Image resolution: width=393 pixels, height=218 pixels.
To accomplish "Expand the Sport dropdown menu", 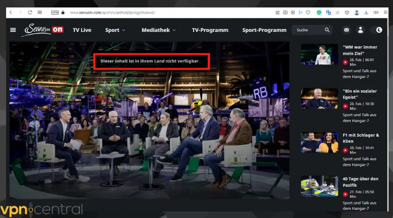I will click(x=115, y=30).
